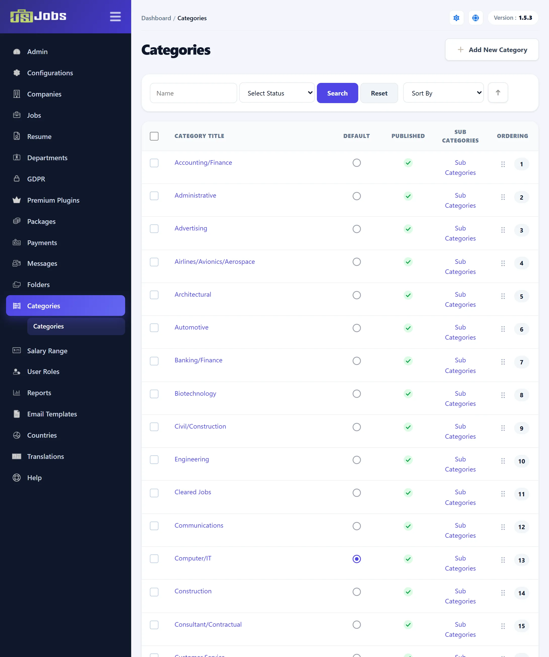Screen dimensions: 549x657
Task: Click ordering number 12 for Communications
Action: point(521,527)
